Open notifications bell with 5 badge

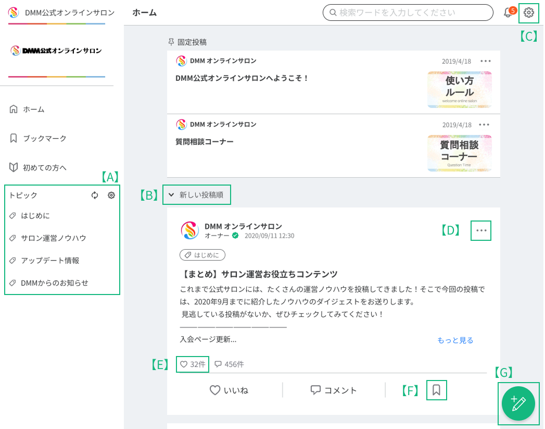[x=508, y=13]
